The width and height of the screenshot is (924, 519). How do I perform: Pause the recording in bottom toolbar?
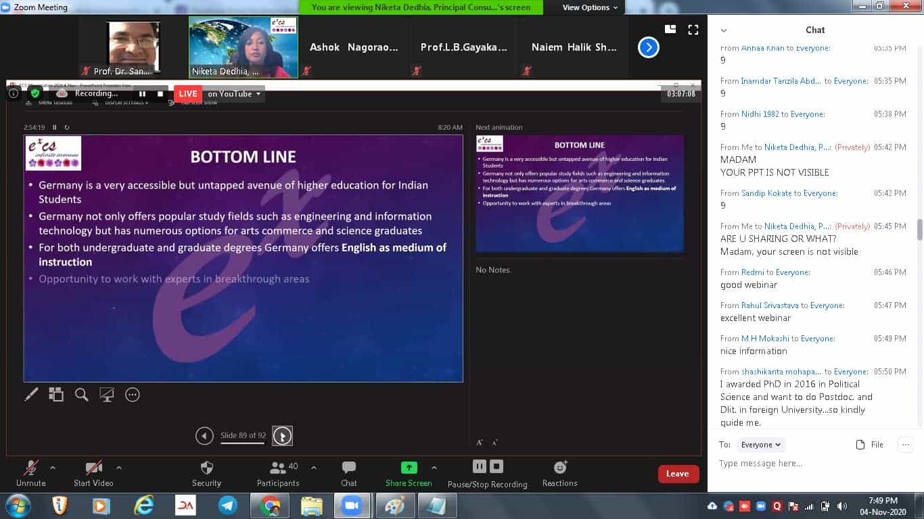480,466
